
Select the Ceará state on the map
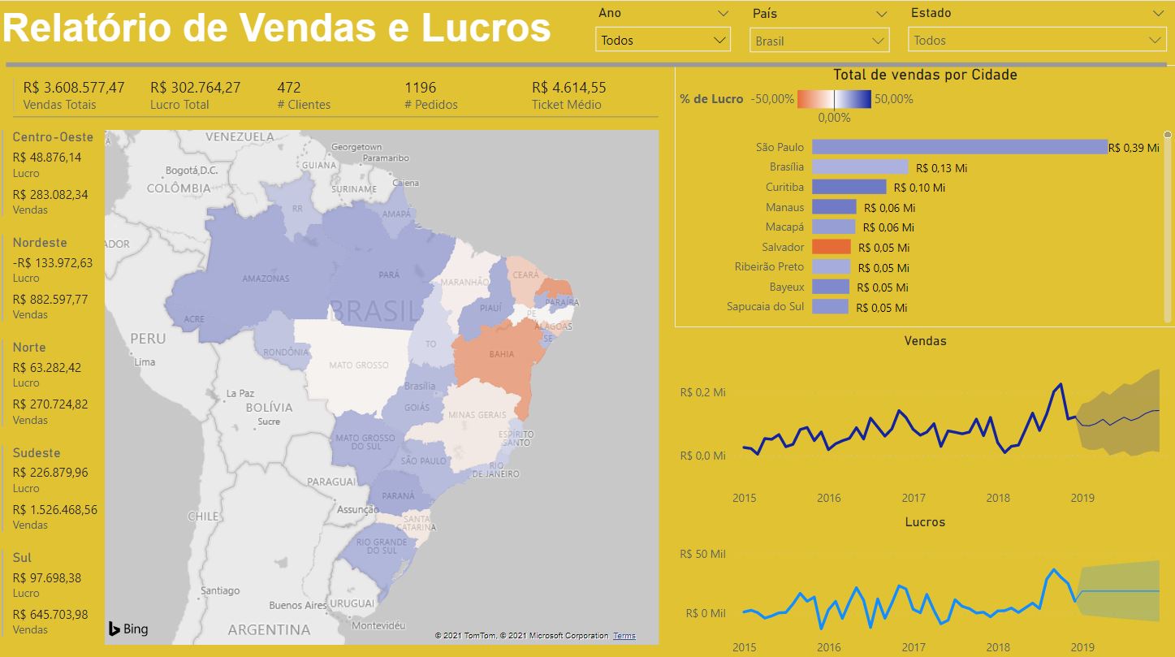pos(525,276)
